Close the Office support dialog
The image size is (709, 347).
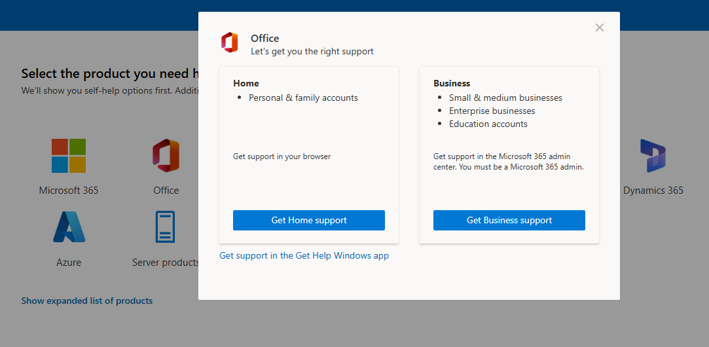pyautogui.click(x=600, y=27)
